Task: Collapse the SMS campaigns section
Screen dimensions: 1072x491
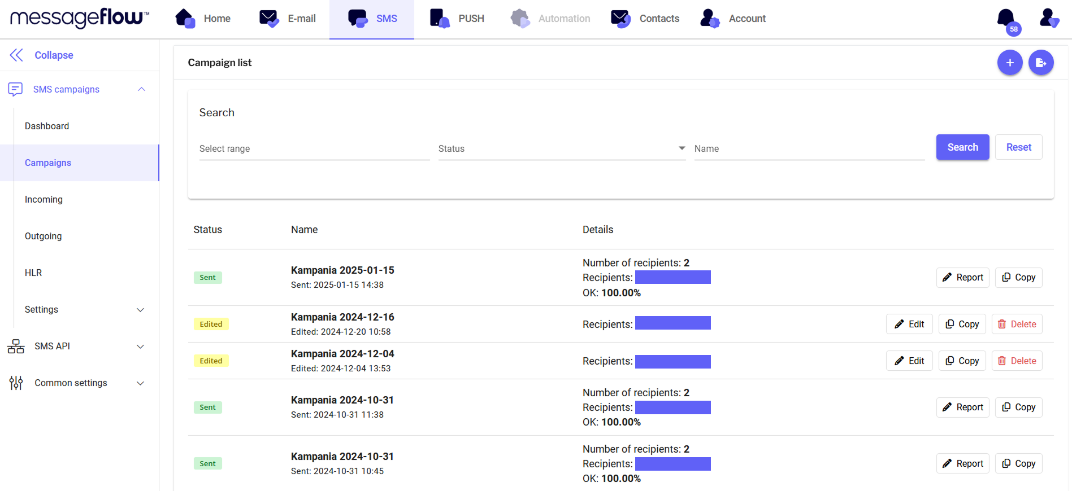Action: 141,89
